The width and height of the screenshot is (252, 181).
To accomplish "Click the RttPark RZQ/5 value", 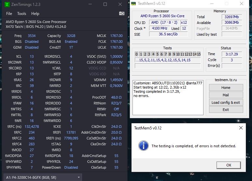I will point(116,115).
